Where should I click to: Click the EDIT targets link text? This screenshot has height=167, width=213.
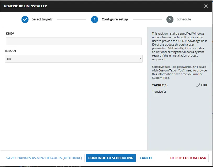(x=204, y=85)
